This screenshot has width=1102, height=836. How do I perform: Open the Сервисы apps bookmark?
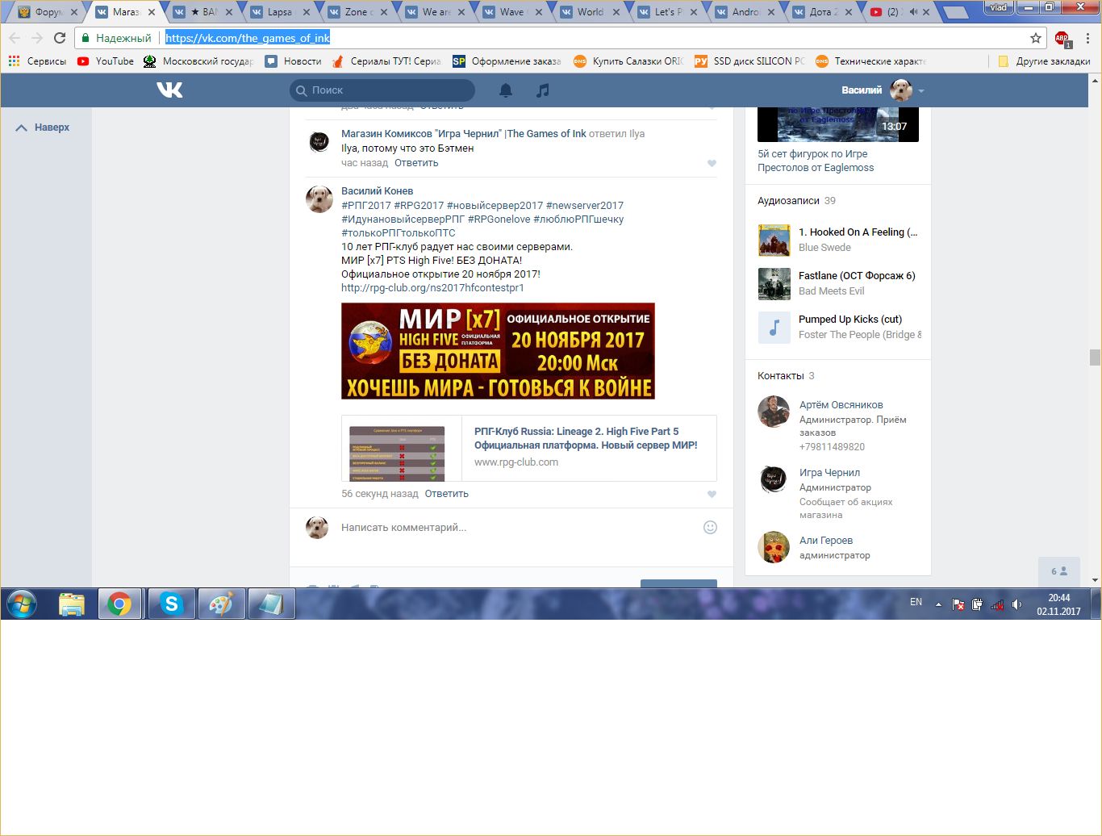click(37, 61)
